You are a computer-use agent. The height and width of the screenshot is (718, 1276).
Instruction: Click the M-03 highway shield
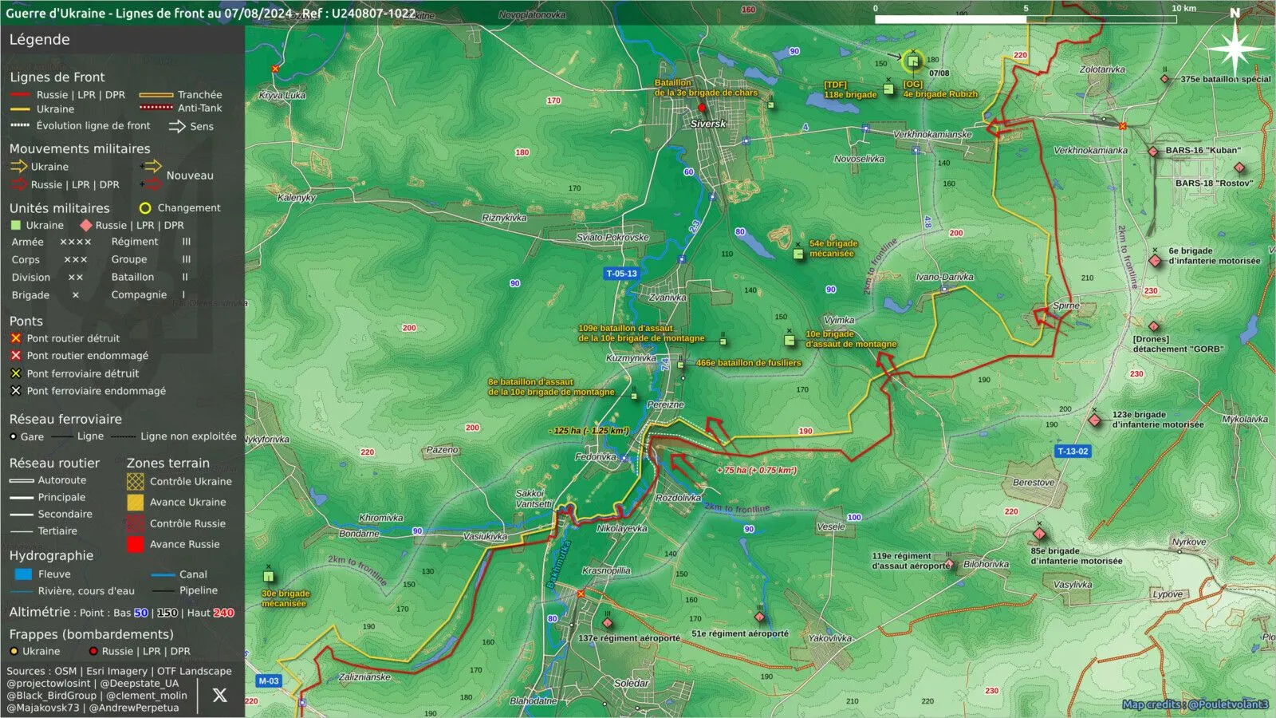[x=269, y=681]
